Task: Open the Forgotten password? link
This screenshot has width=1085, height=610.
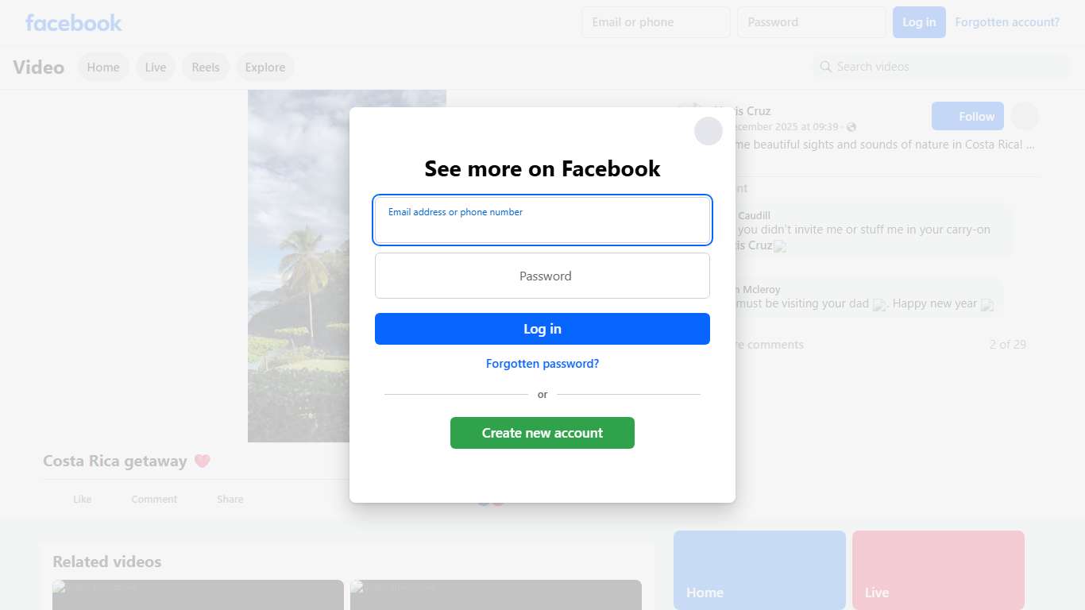Action: (542, 364)
